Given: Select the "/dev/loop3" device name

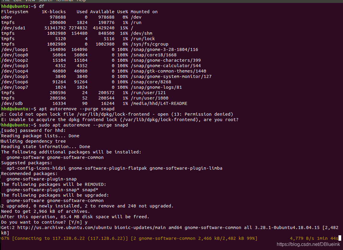Looking at the screenshot, I should click(x=15, y=66).
